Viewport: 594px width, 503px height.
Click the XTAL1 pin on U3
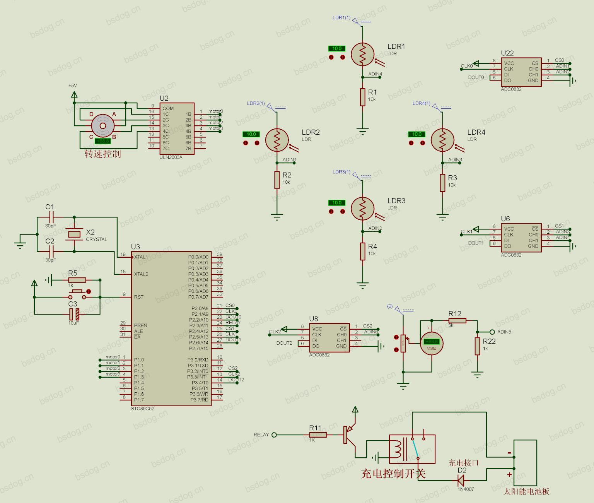(141, 257)
